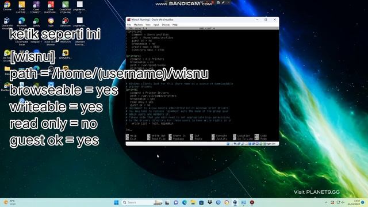
Task: Open the Help menu in VirtualBox
Action: [175, 25]
